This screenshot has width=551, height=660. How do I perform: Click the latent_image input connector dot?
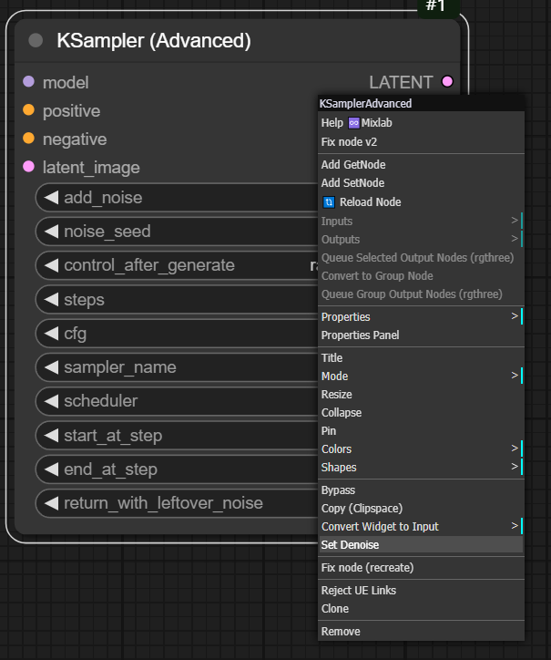(x=28, y=167)
